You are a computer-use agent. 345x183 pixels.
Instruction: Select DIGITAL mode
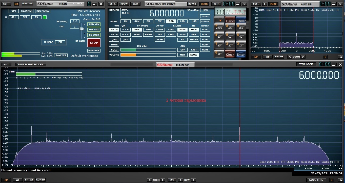205,21
